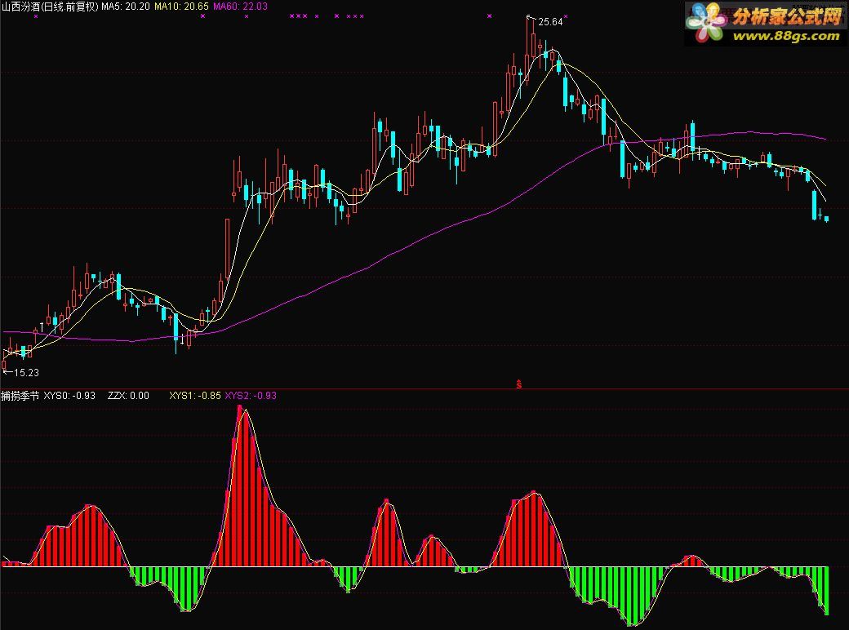The image size is (849, 630).
Task: Click the XYS2: -0.93 value
Action: click(251, 396)
